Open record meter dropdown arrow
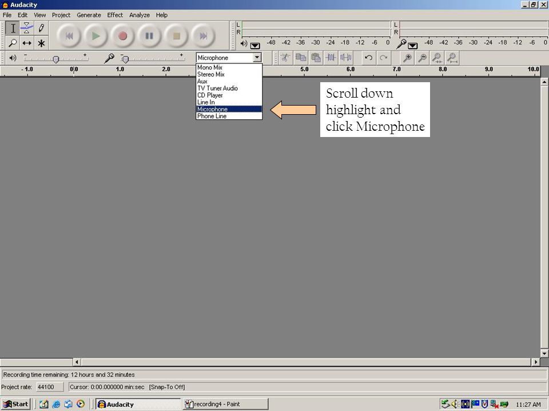This screenshot has height=411, width=549. (413, 46)
